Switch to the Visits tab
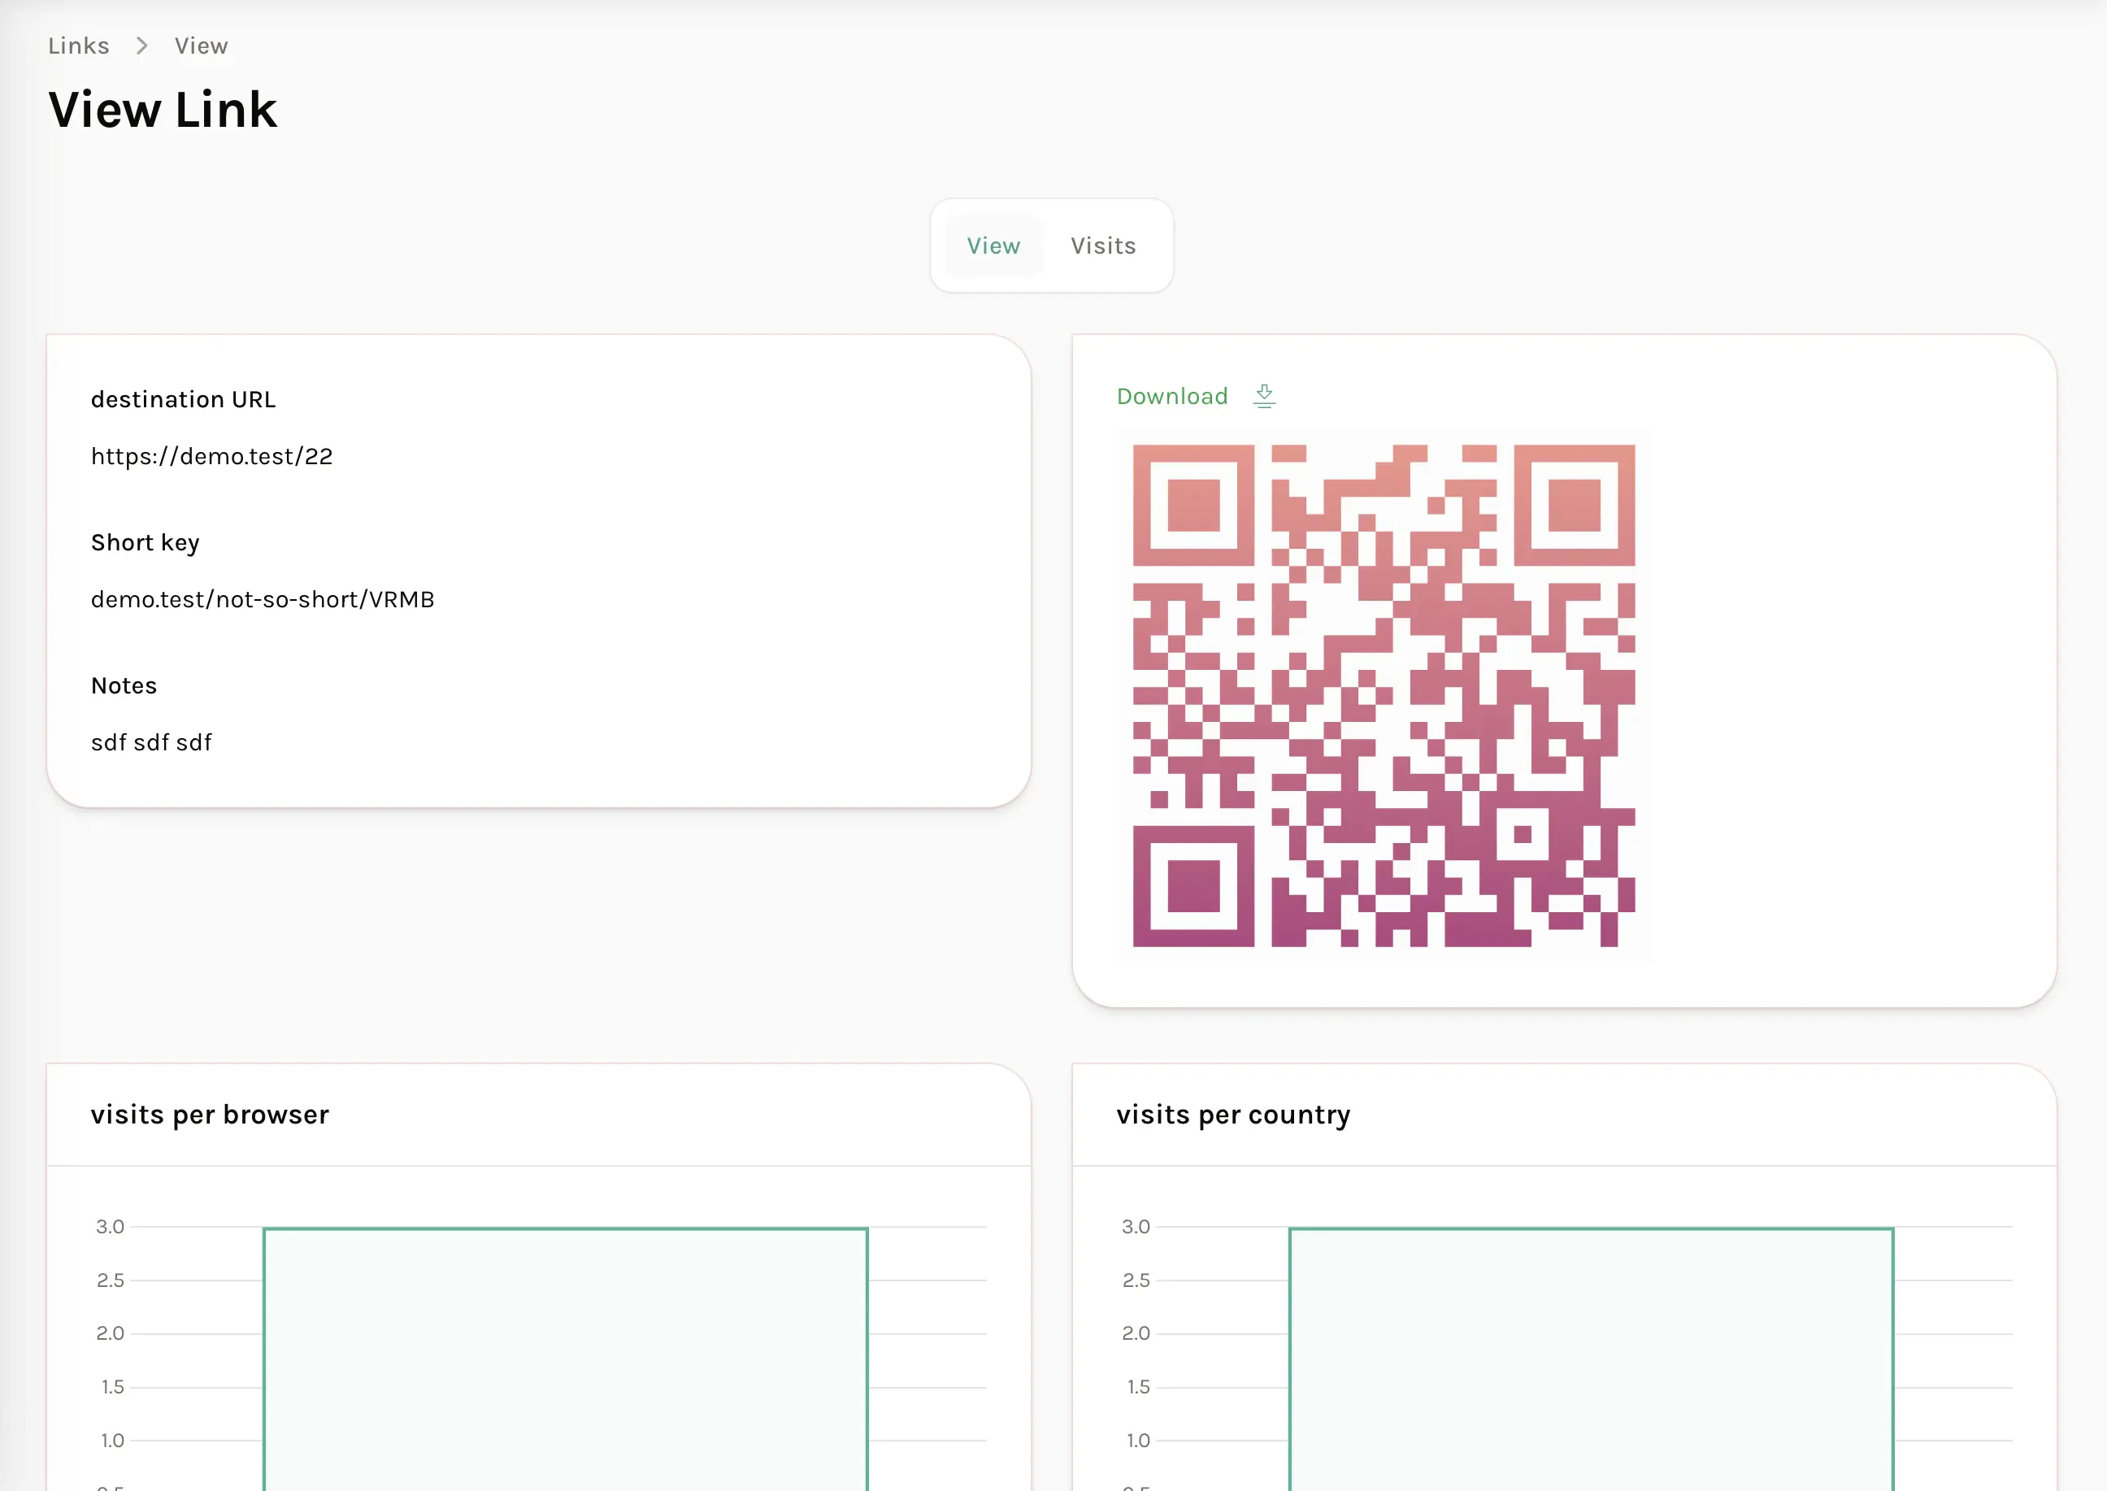The image size is (2107, 1491). pyautogui.click(x=1102, y=246)
